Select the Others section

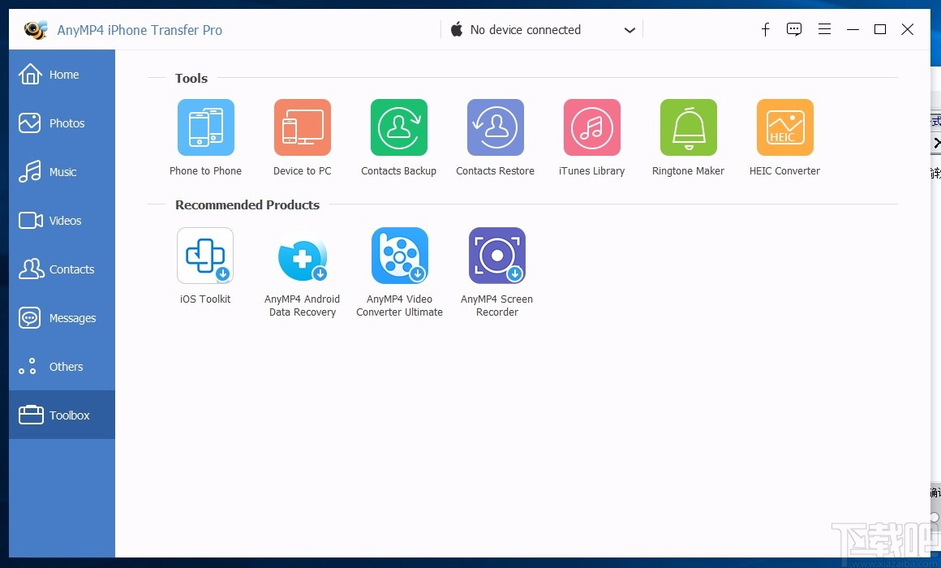coord(62,366)
